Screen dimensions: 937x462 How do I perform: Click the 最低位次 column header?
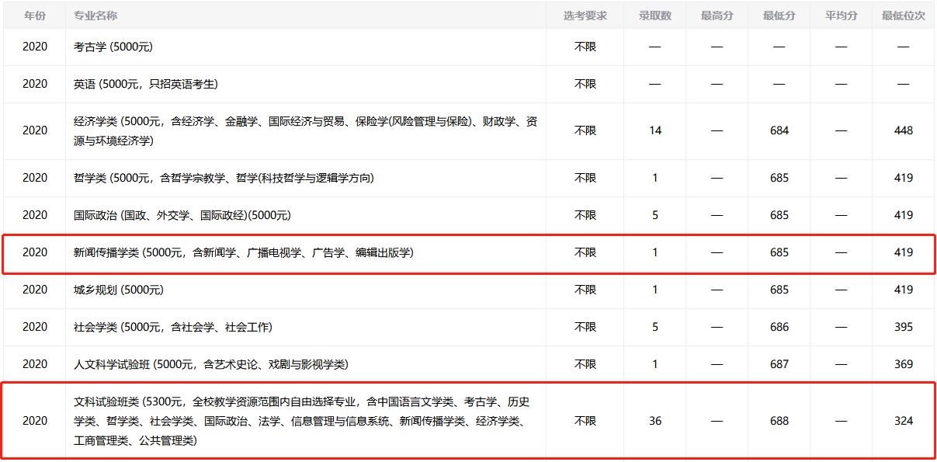click(903, 14)
